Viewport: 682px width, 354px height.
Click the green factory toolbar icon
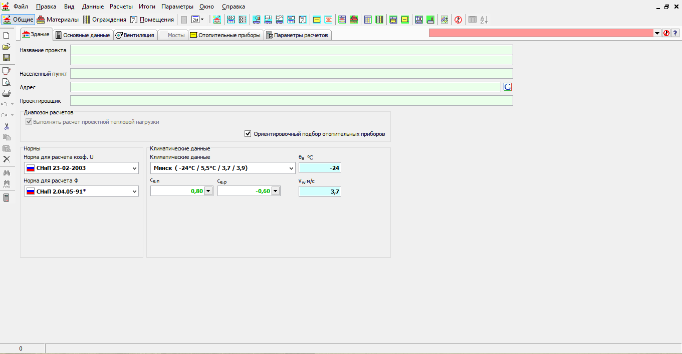tap(430, 20)
